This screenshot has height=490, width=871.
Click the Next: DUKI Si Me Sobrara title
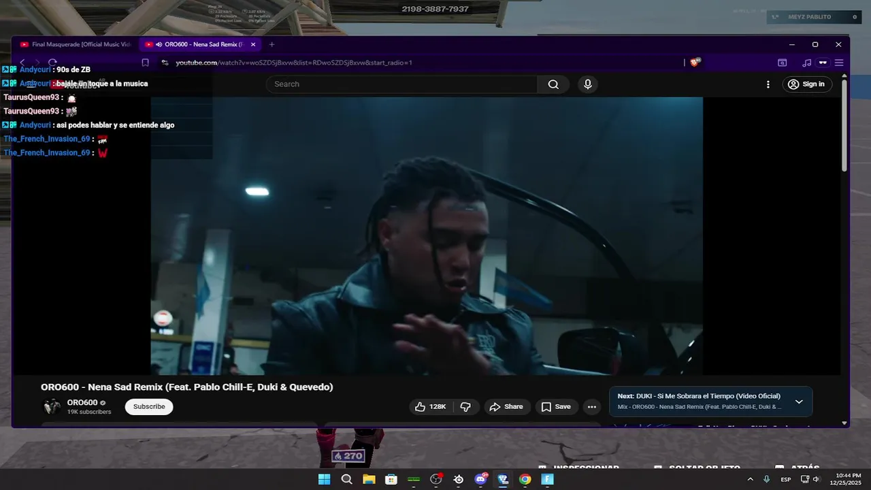tap(699, 396)
